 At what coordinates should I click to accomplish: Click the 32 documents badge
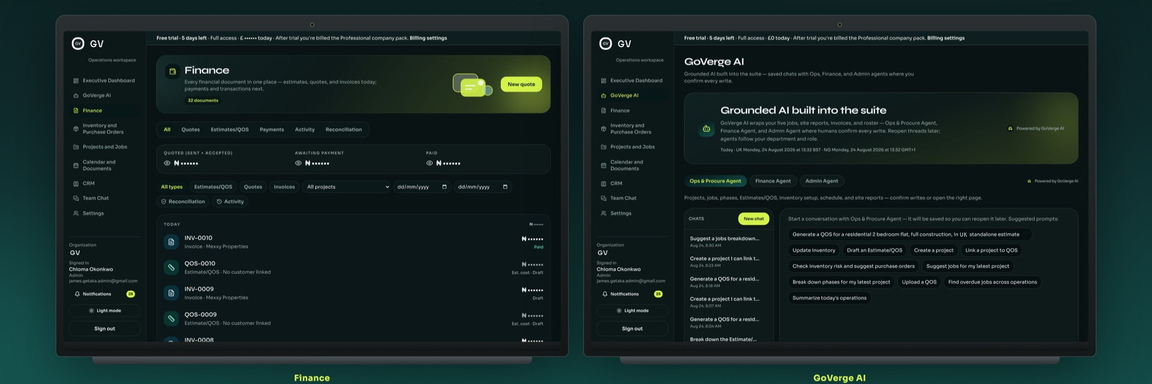coord(203,101)
